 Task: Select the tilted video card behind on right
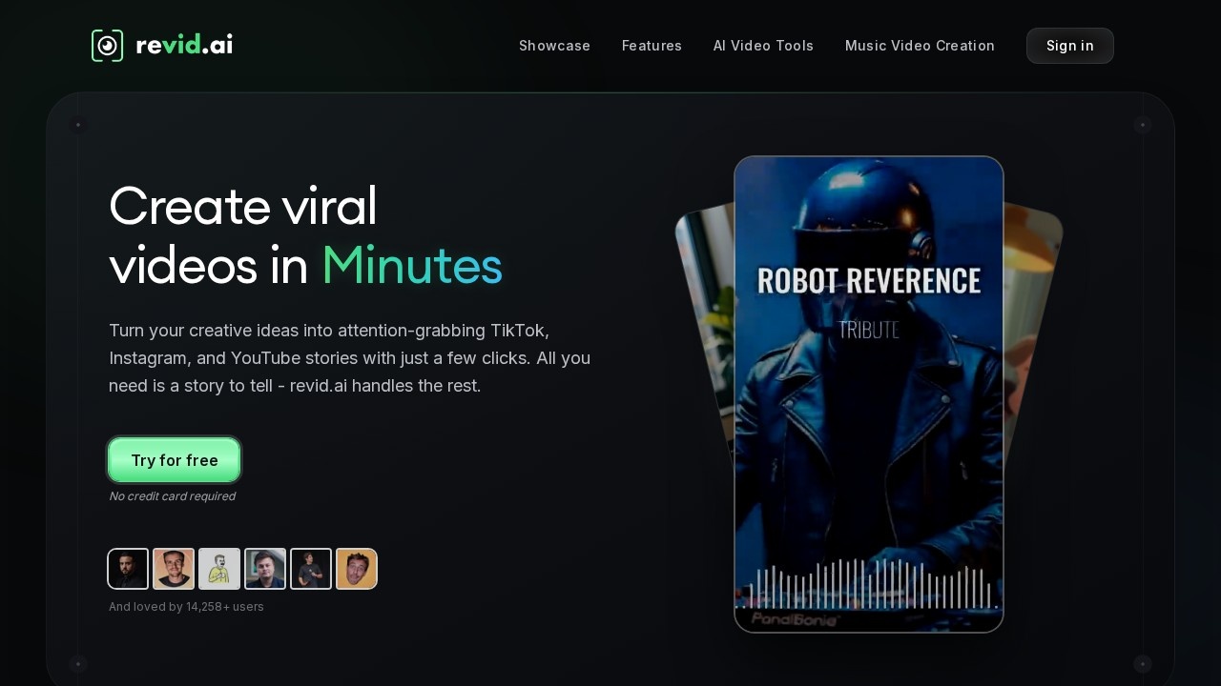tap(1032, 333)
